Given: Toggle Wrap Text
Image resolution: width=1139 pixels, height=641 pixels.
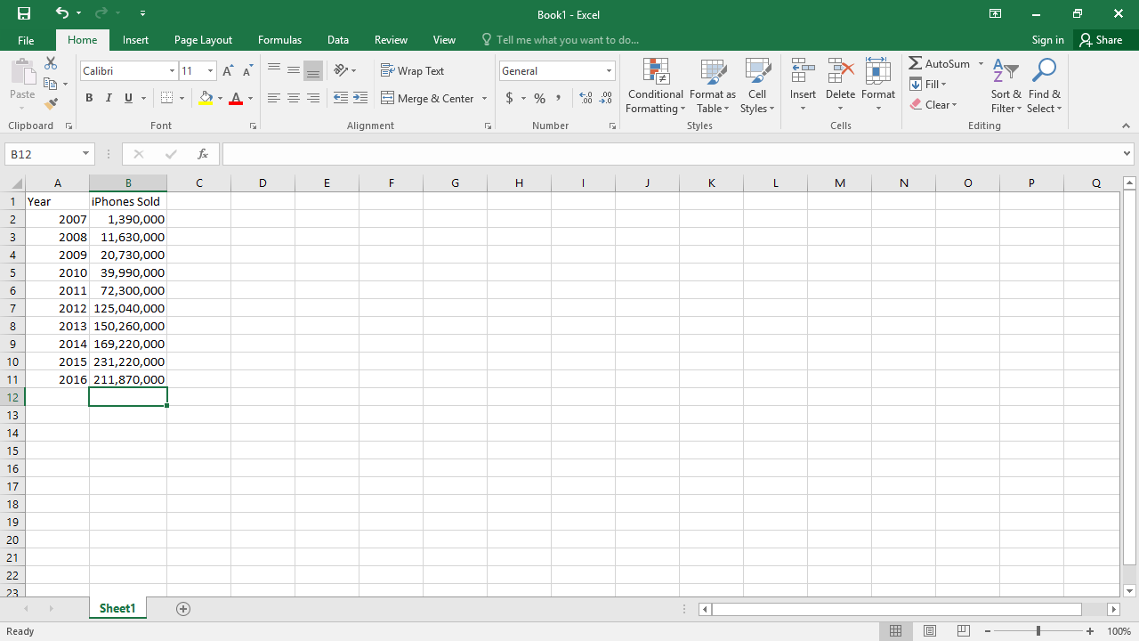Looking at the screenshot, I should (x=412, y=70).
